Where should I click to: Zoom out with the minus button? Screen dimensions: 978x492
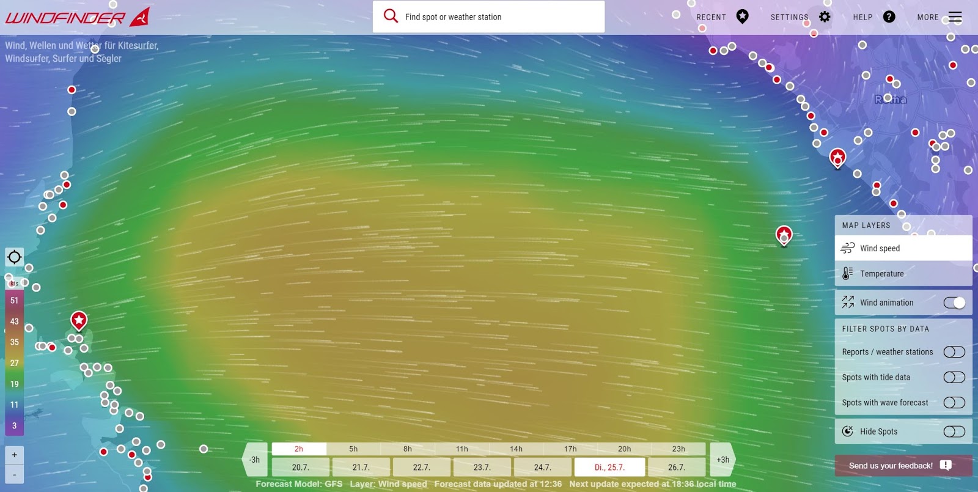tap(15, 474)
